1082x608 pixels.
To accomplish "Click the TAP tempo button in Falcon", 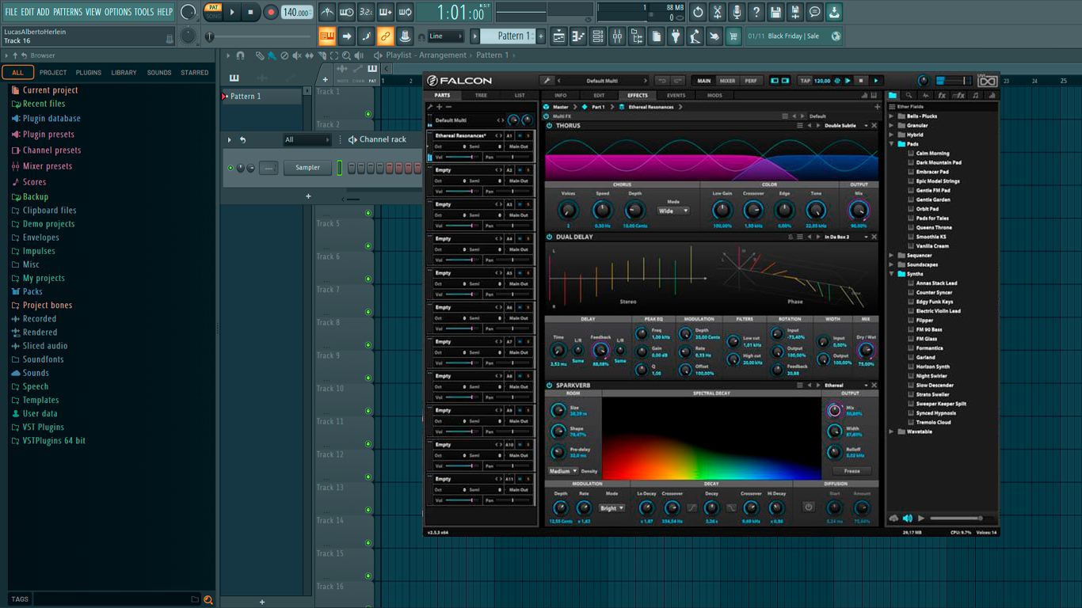I will coord(805,81).
